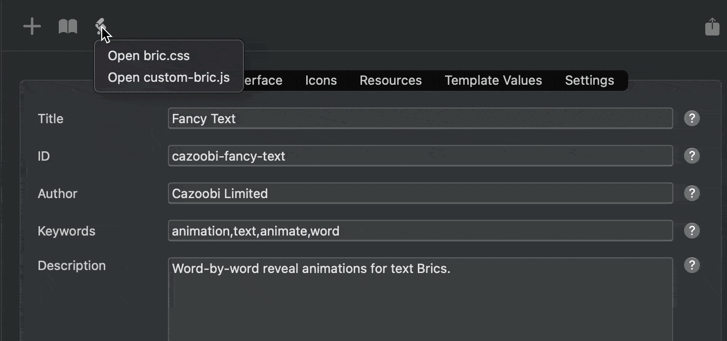The width and height of the screenshot is (727, 341).
Task: Open the book documentation icon
Action: tap(68, 27)
